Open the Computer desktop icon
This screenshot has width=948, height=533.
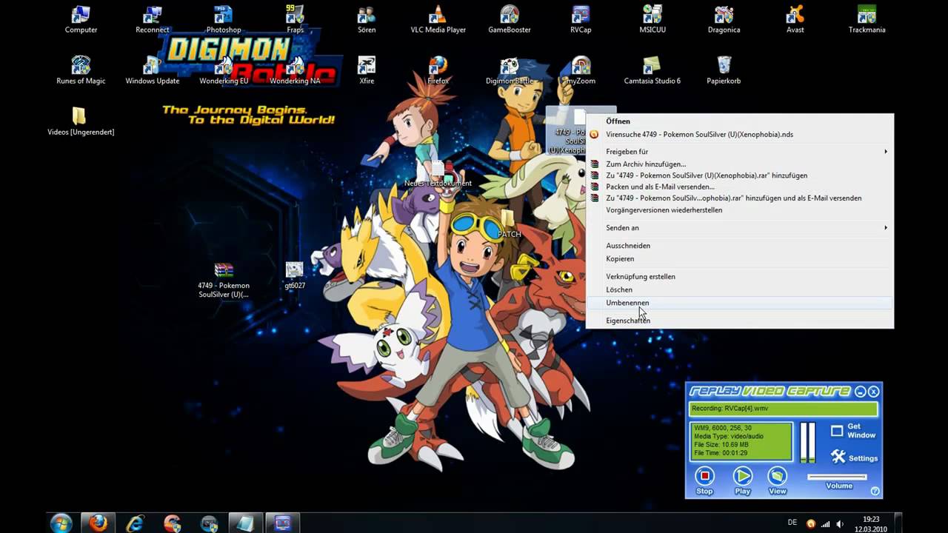(81, 19)
